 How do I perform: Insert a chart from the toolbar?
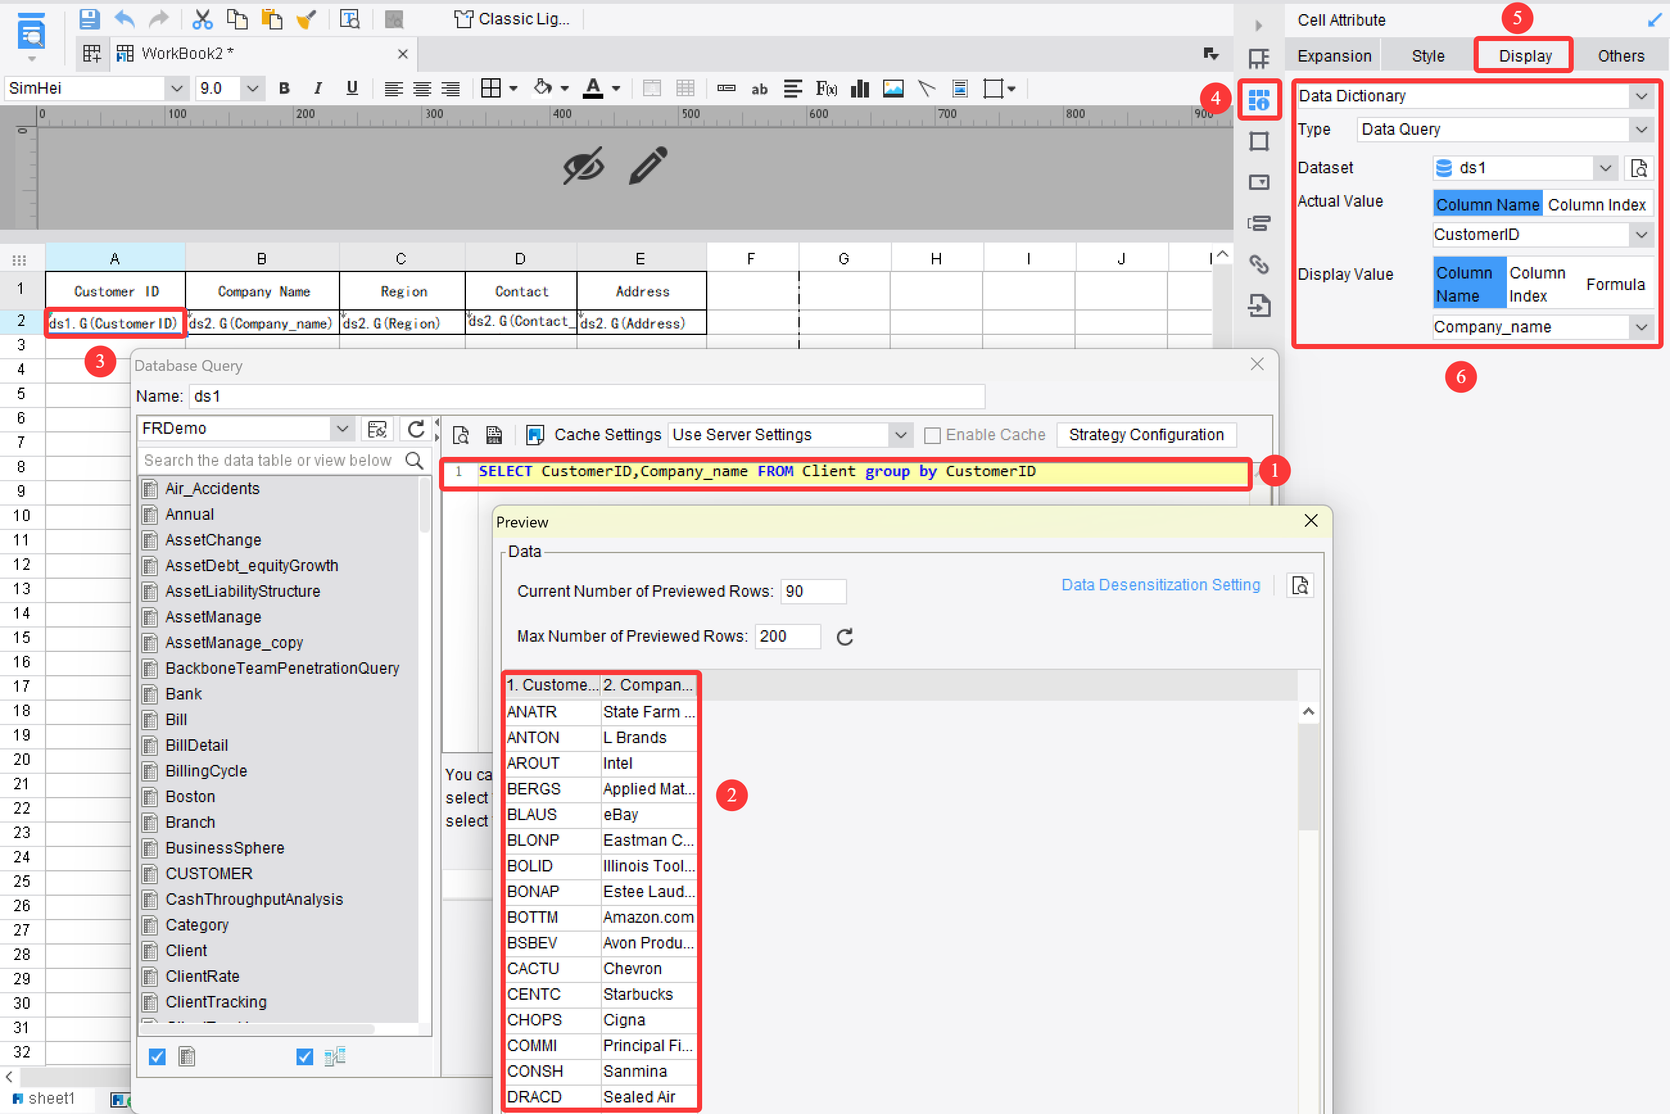(x=860, y=88)
